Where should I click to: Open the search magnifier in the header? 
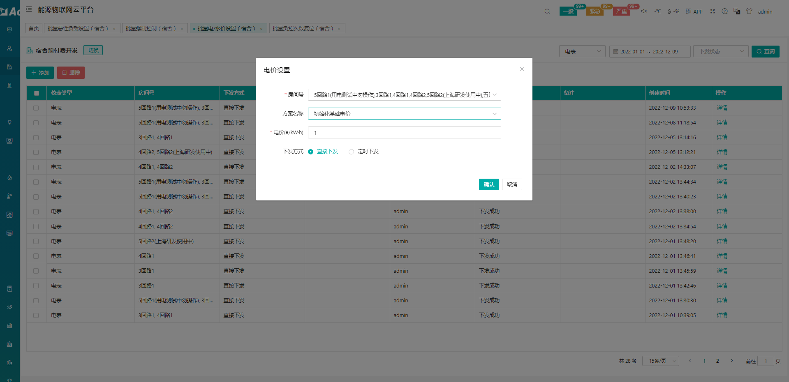(x=547, y=12)
